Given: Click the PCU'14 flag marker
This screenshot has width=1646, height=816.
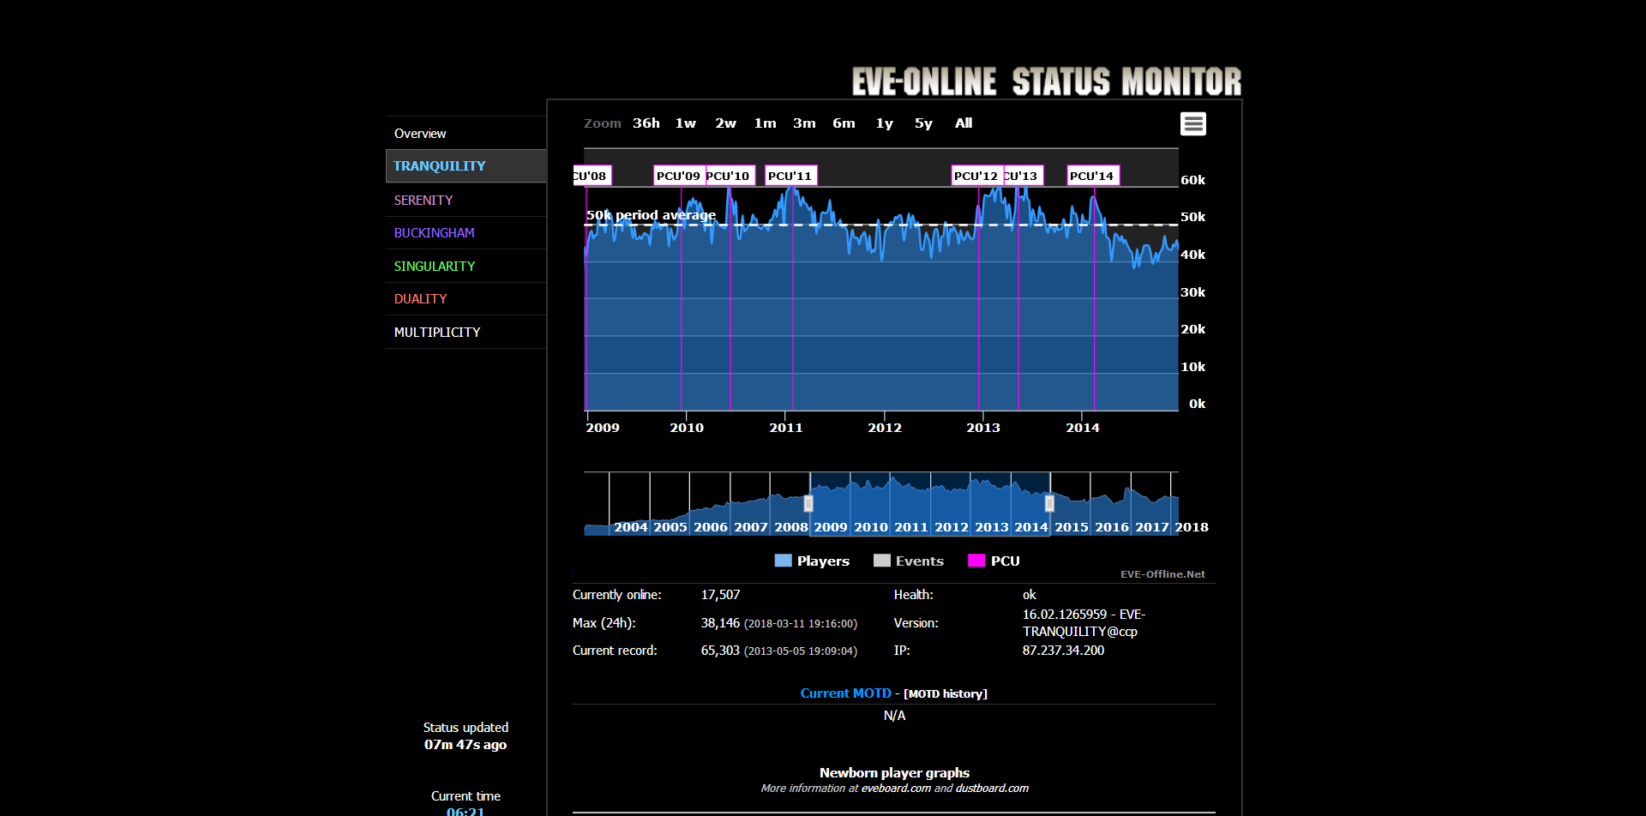Looking at the screenshot, I should (x=1093, y=176).
